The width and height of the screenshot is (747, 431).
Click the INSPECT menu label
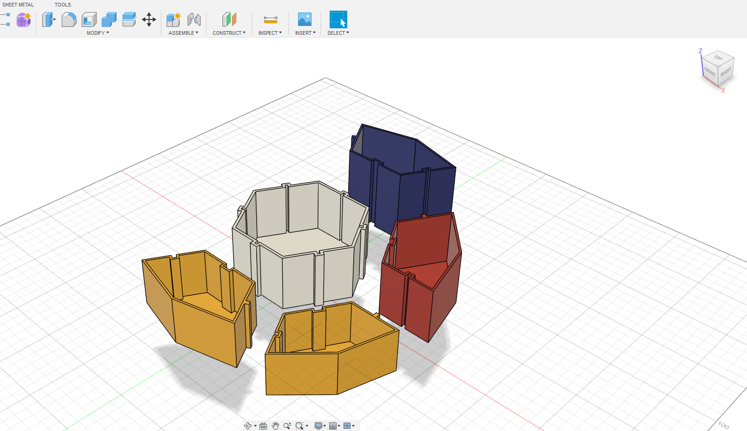(x=270, y=33)
